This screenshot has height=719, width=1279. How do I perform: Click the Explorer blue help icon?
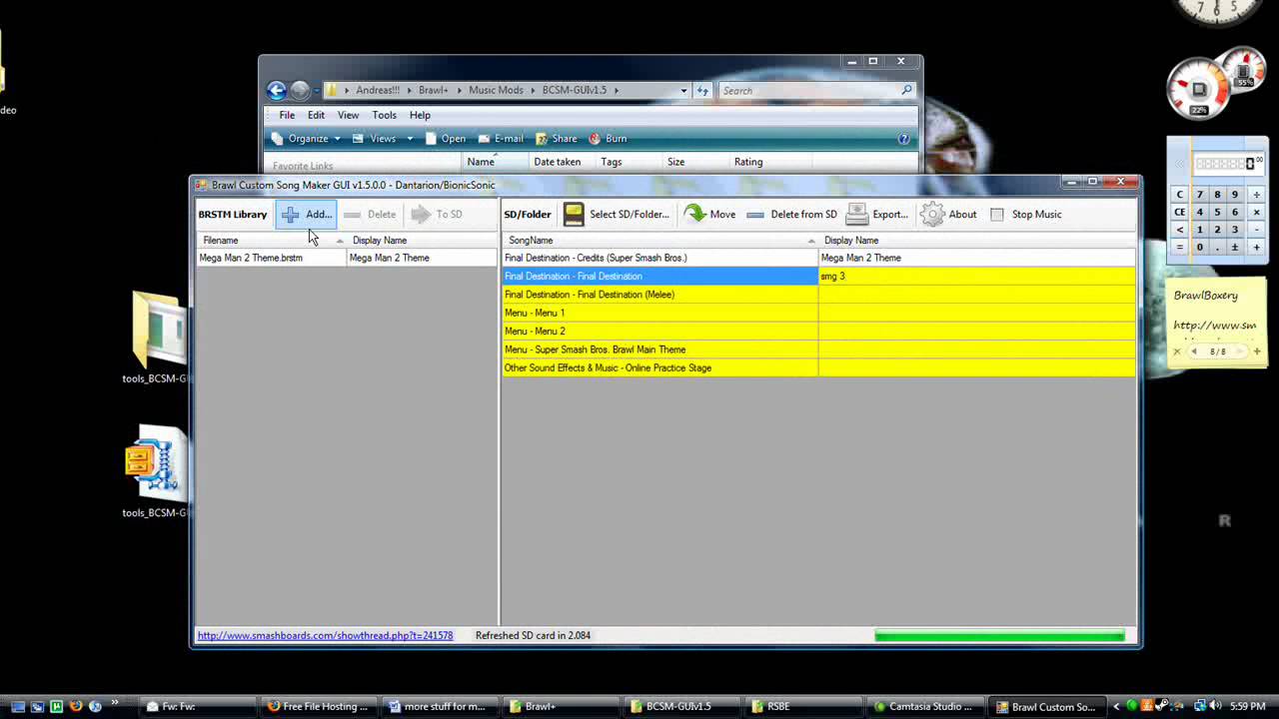[x=904, y=139]
